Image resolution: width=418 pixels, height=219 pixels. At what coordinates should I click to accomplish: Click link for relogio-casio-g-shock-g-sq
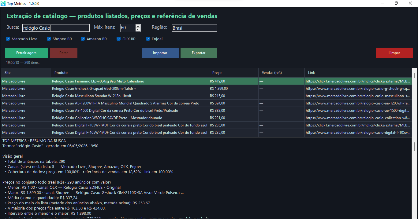pos(358,89)
